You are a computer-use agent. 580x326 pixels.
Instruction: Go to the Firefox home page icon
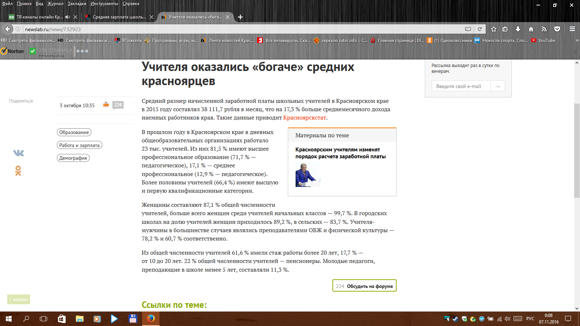coord(531,29)
